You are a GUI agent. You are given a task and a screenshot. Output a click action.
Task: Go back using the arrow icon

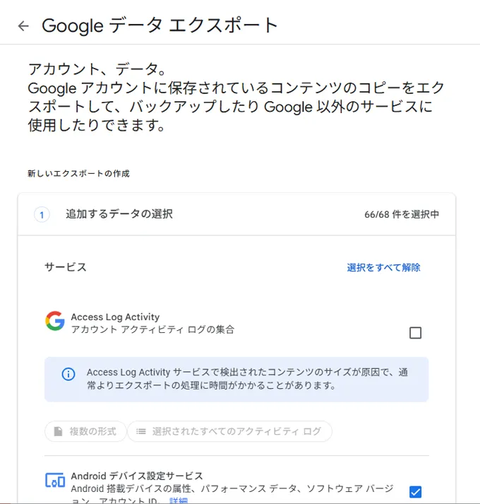(x=24, y=26)
